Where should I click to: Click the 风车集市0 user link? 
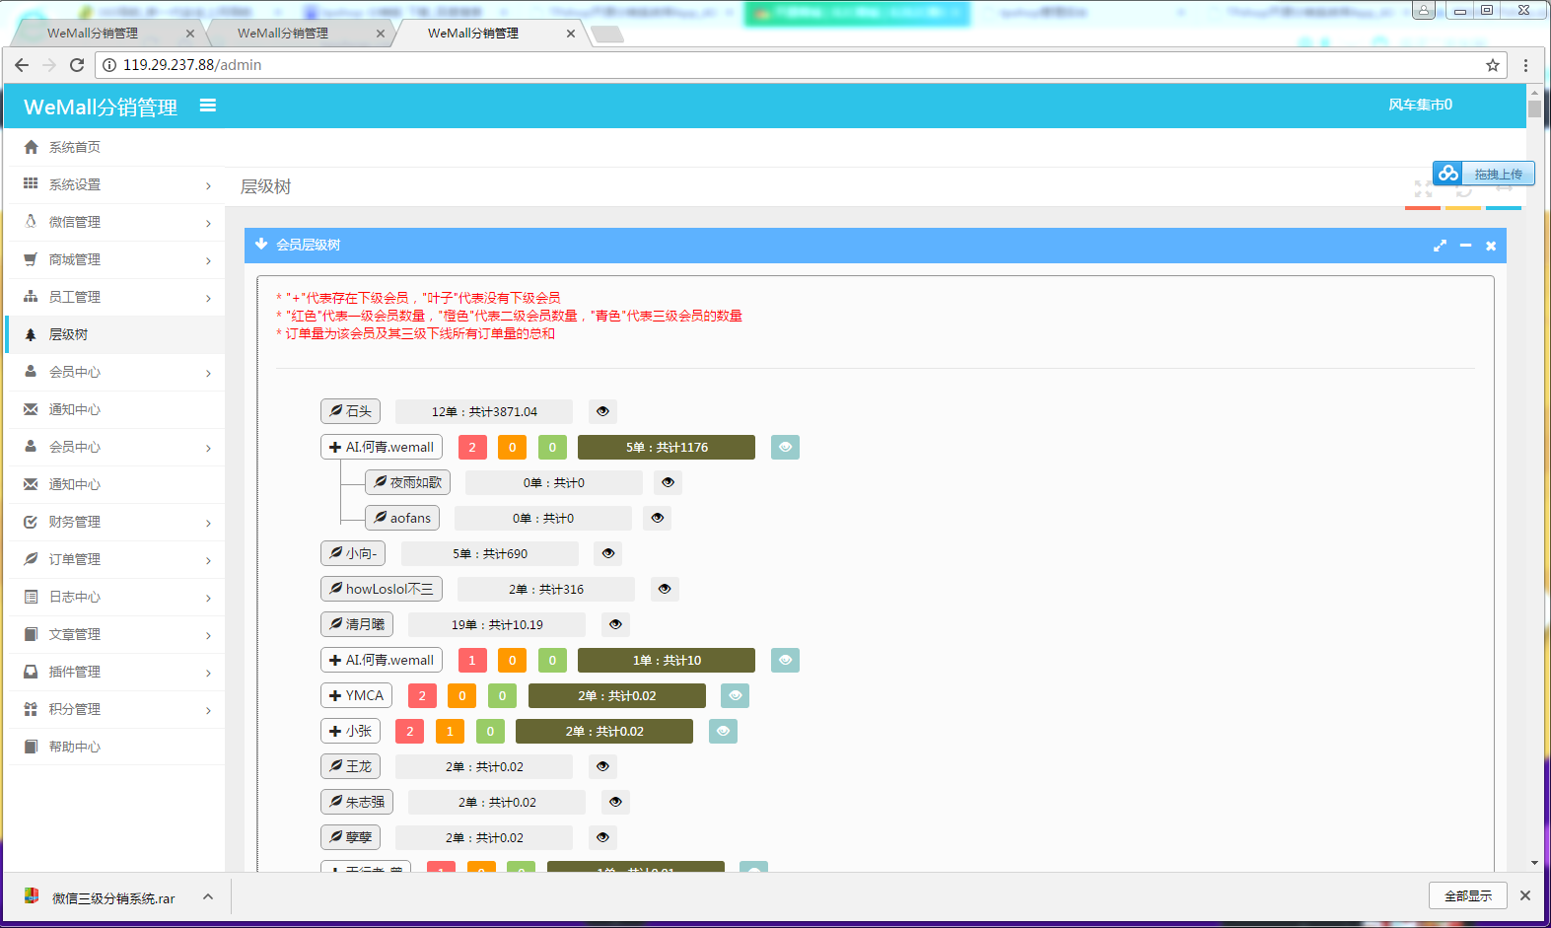tap(1420, 105)
